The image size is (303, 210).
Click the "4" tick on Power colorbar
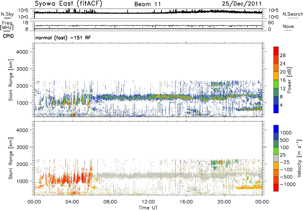[x=281, y=105]
